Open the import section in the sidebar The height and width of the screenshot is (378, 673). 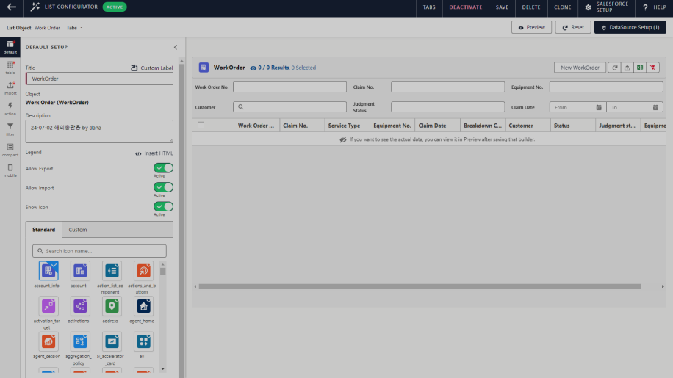coord(10,88)
